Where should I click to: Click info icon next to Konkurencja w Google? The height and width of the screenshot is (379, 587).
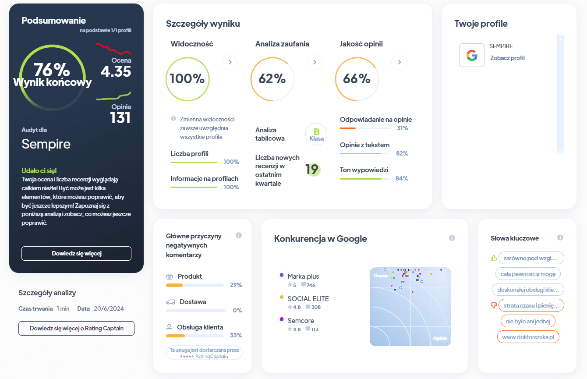coord(452,238)
